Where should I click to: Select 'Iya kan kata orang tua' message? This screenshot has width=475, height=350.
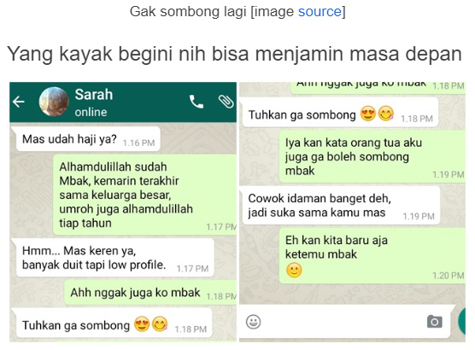tap(372, 156)
